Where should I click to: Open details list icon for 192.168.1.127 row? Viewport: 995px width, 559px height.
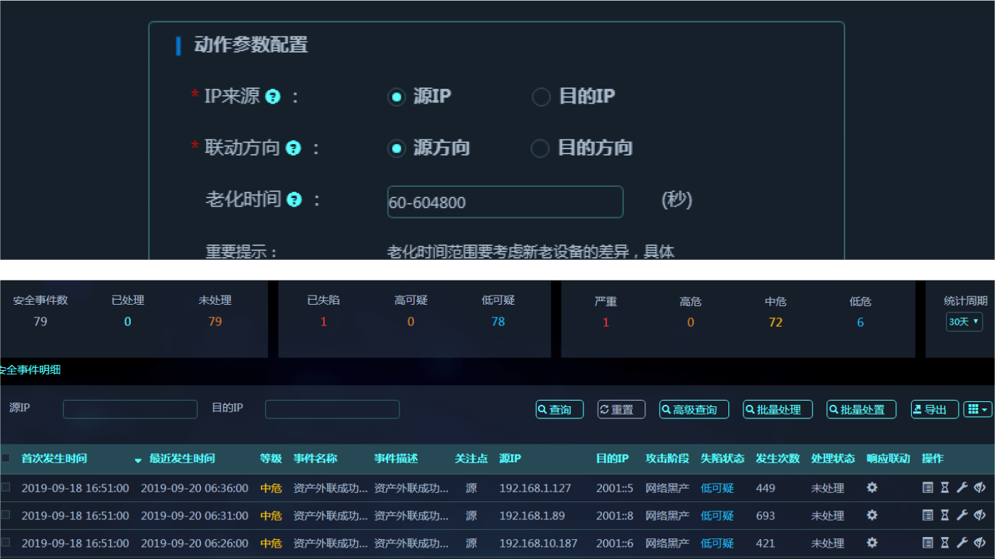[927, 487]
